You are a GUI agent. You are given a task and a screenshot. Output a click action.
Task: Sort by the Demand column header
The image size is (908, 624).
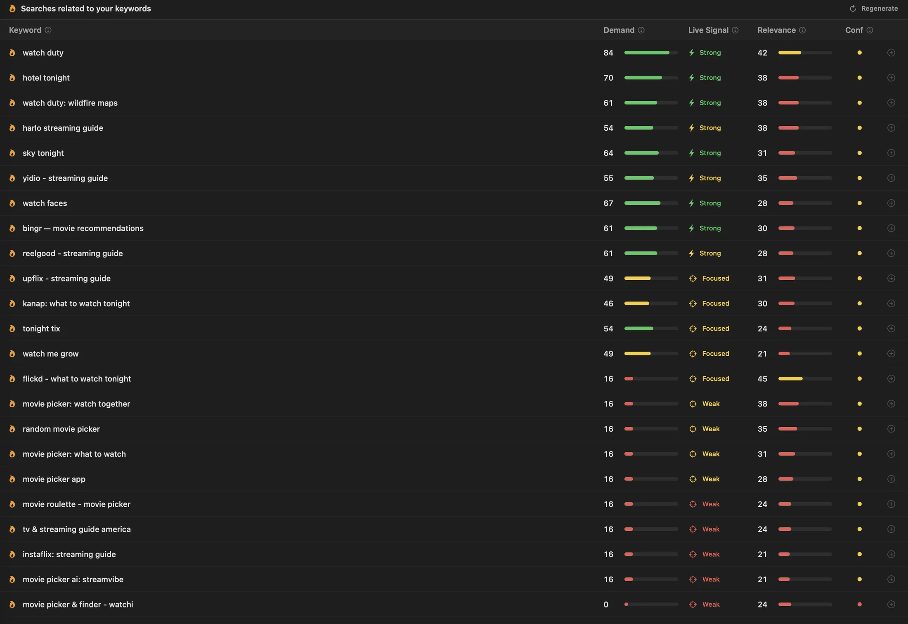(x=619, y=30)
